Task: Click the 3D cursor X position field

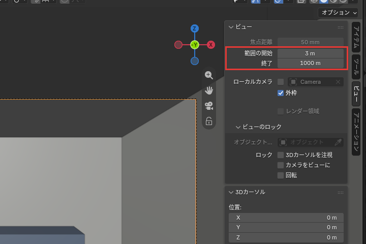Action: pos(286,218)
